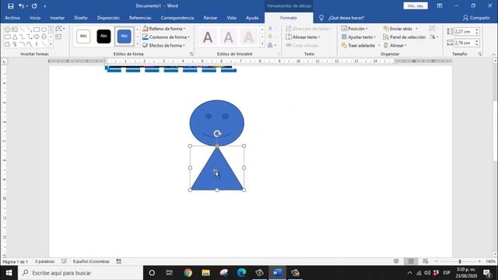This screenshot has width=498, height=280.
Task: Open Contorno de forma dropdown
Action: click(166, 37)
